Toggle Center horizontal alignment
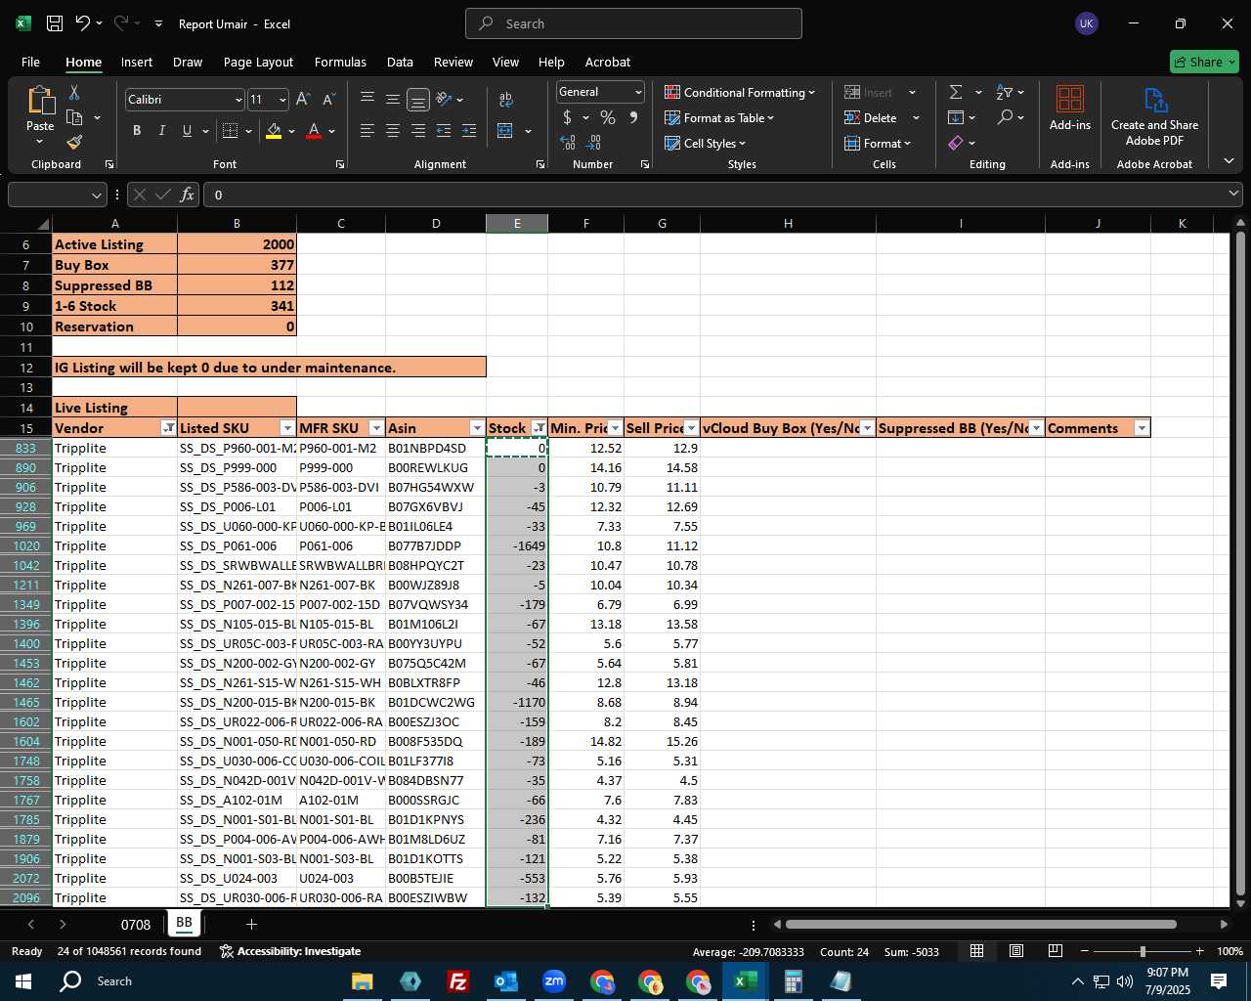Viewport: 1251px width, 1001px height. (x=393, y=130)
